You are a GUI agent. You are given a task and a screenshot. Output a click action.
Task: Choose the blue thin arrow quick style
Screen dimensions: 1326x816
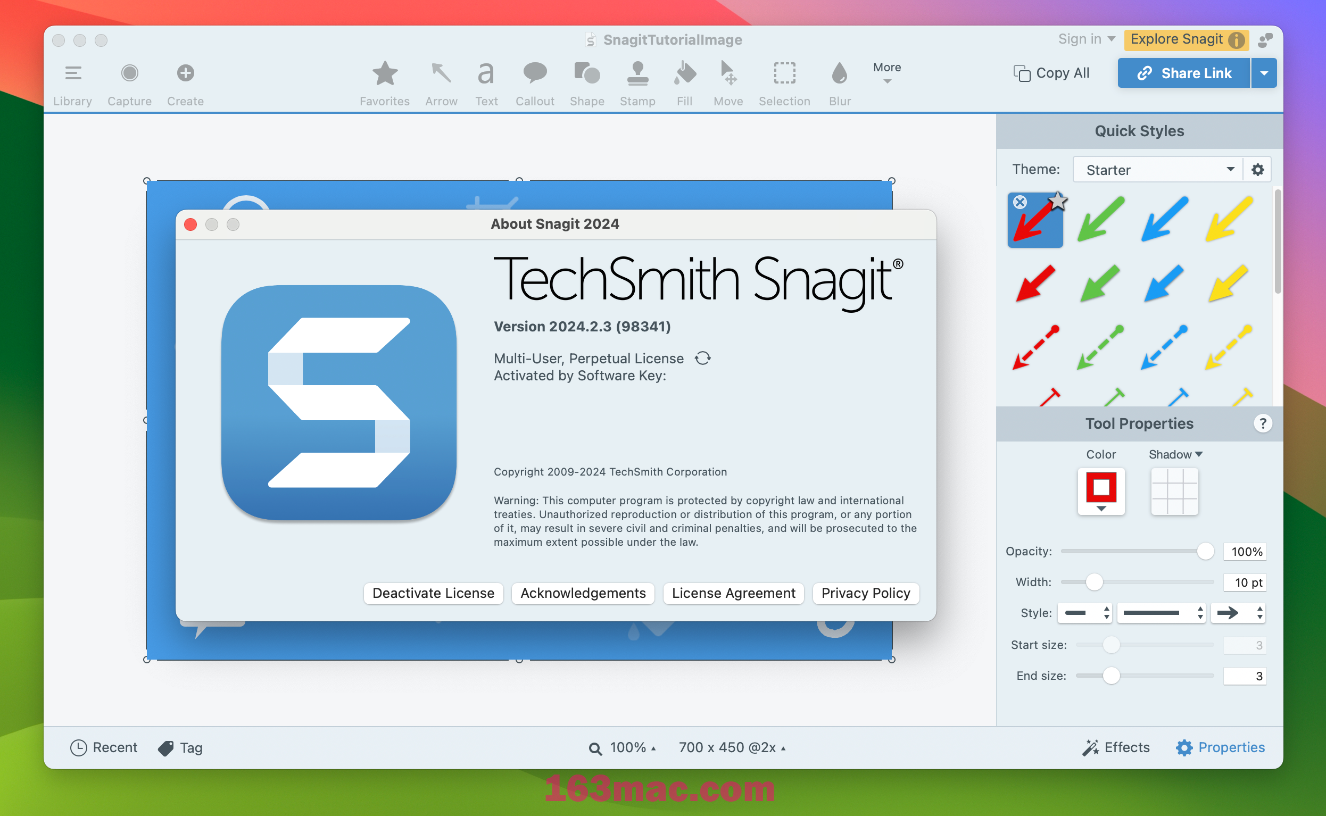point(1164,219)
